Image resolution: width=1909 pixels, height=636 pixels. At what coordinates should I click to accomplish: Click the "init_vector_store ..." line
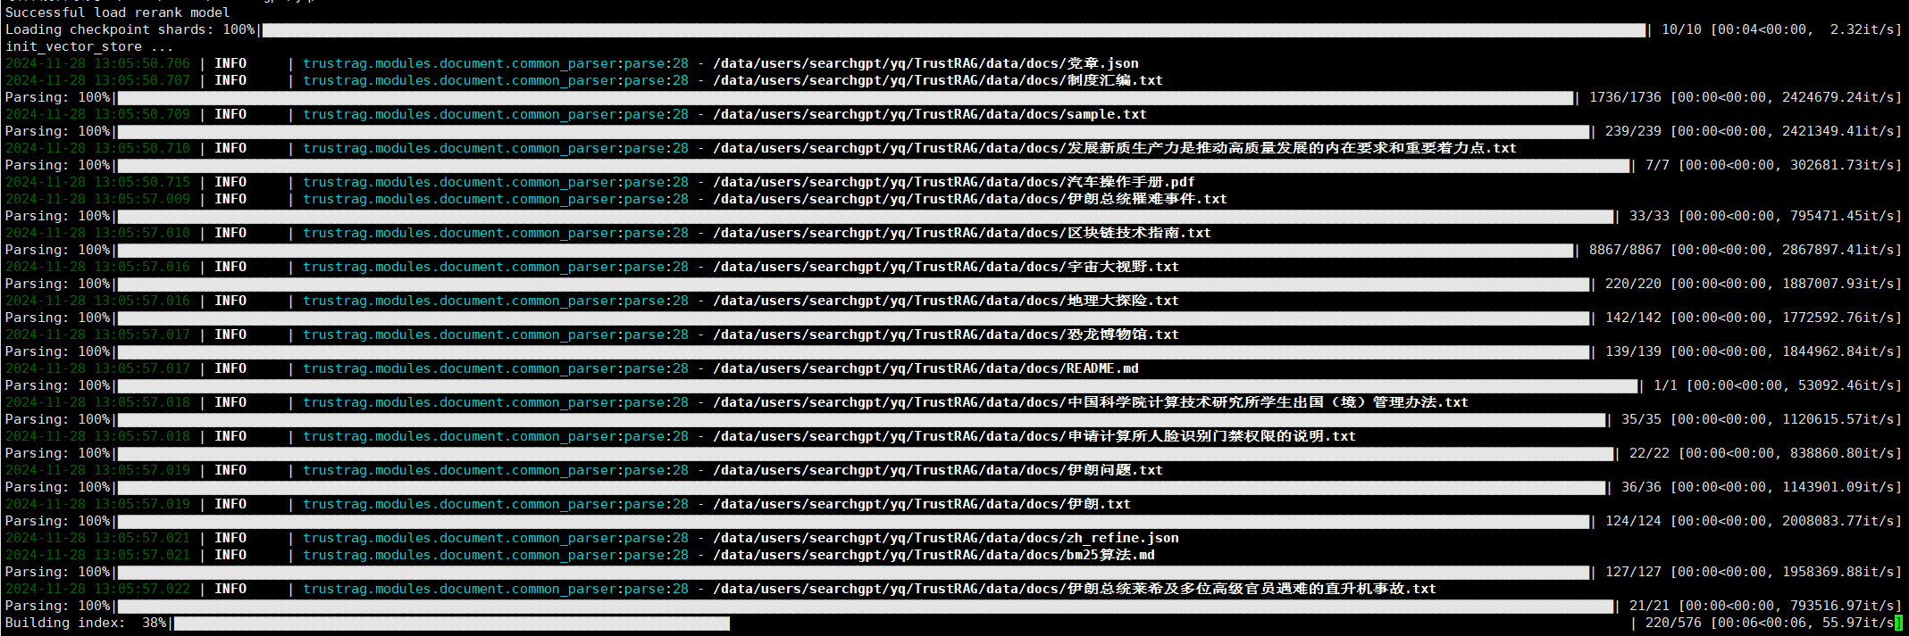[89, 46]
